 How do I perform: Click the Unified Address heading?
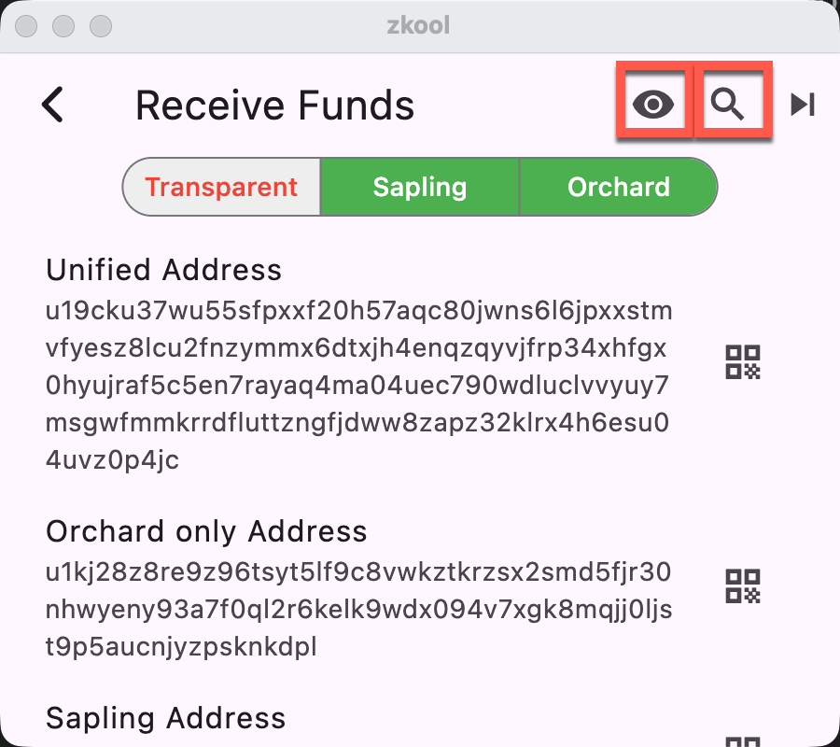[x=163, y=270]
